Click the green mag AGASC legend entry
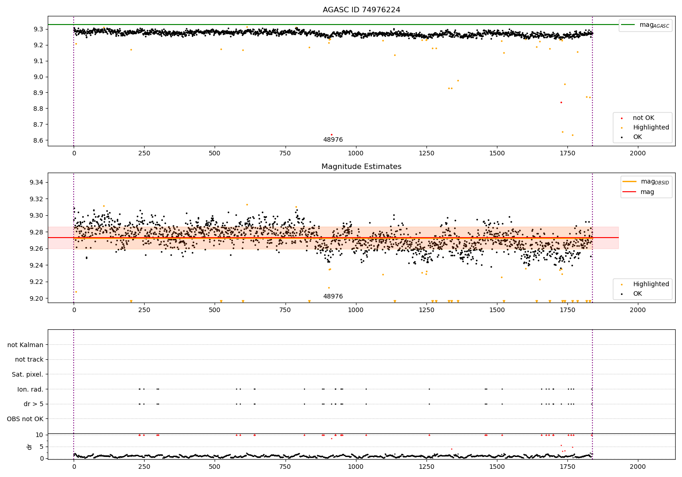 [x=645, y=25]
